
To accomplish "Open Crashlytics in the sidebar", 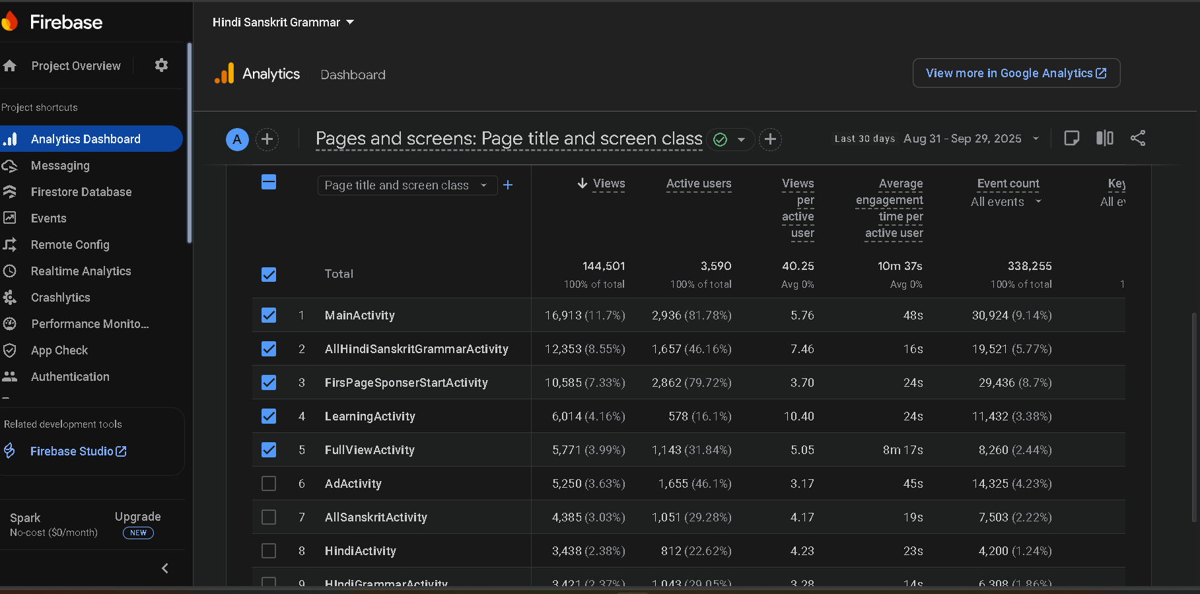I will point(61,298).
